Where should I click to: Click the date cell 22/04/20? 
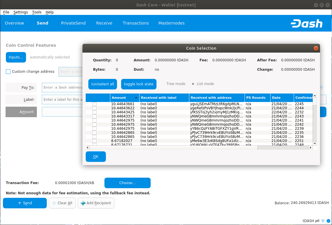point(282,112)
